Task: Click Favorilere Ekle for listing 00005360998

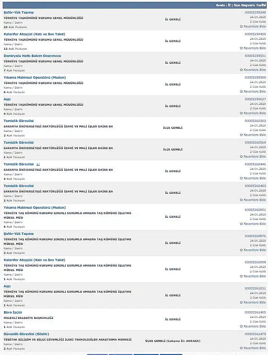Action: pyautogui.click(x=253, y=276)
